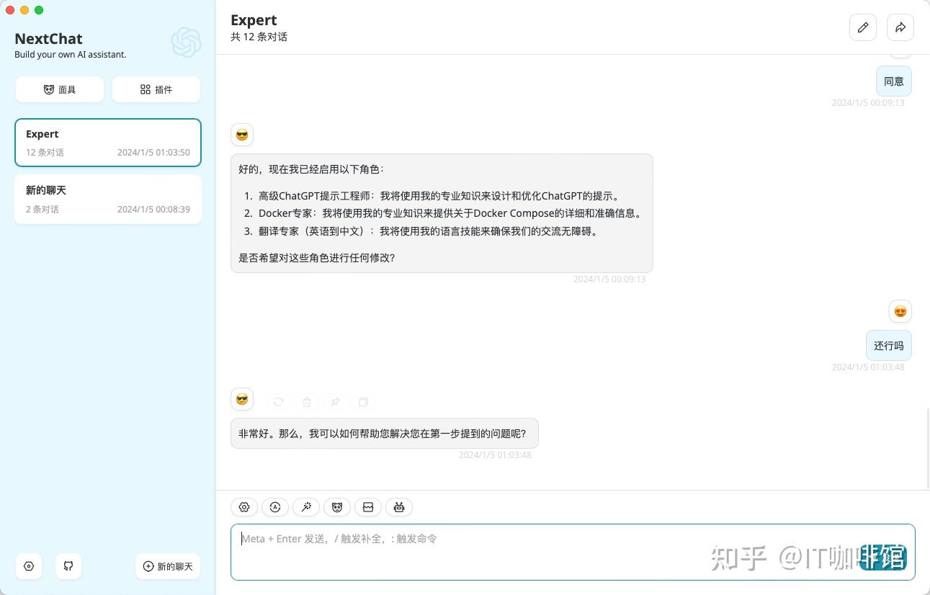The width and height of the screenshot is (930, 595).
Task: Delete the last message via the trash icon
Action: point(306,401)
